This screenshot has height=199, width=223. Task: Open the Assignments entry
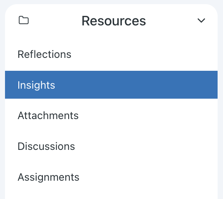point(111,177)
